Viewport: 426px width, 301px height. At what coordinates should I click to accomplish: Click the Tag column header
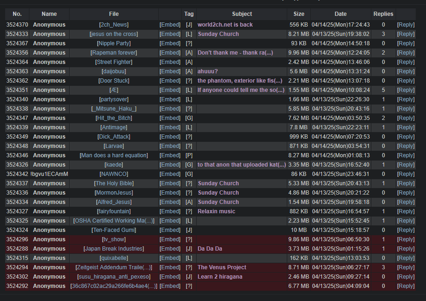pyautogui.click(x=189, y=14)
